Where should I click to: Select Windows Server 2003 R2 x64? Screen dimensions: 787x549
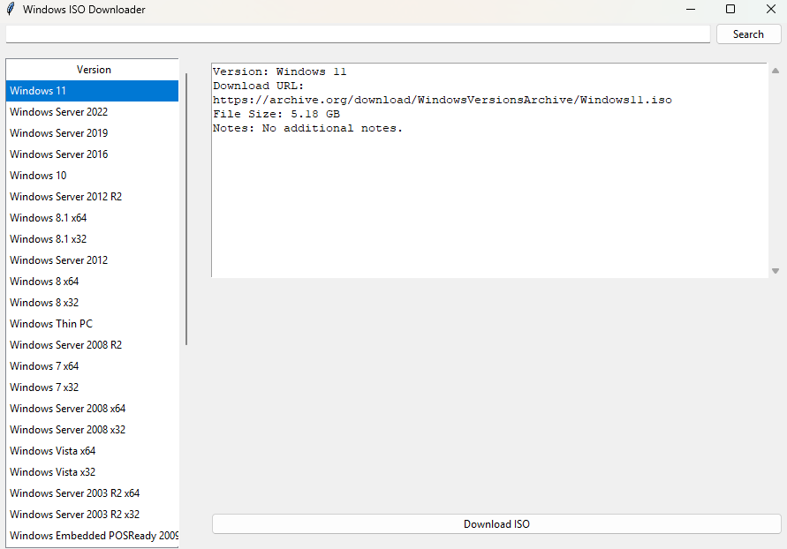tap(93, 493)
